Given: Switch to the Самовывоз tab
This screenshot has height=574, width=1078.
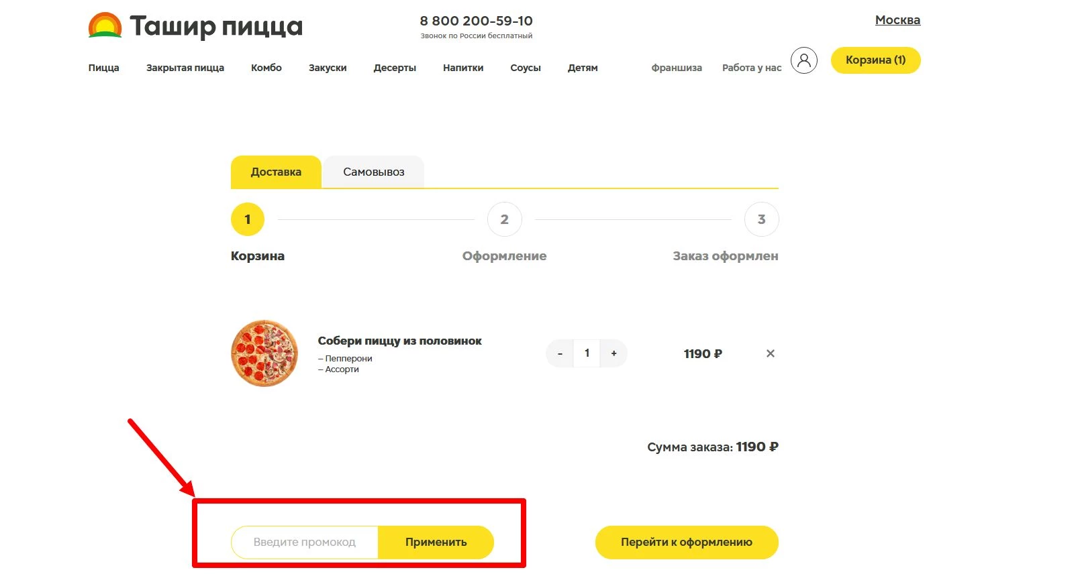Looking at the screenshot, I should pyautogui.click(x=373, y=172).
